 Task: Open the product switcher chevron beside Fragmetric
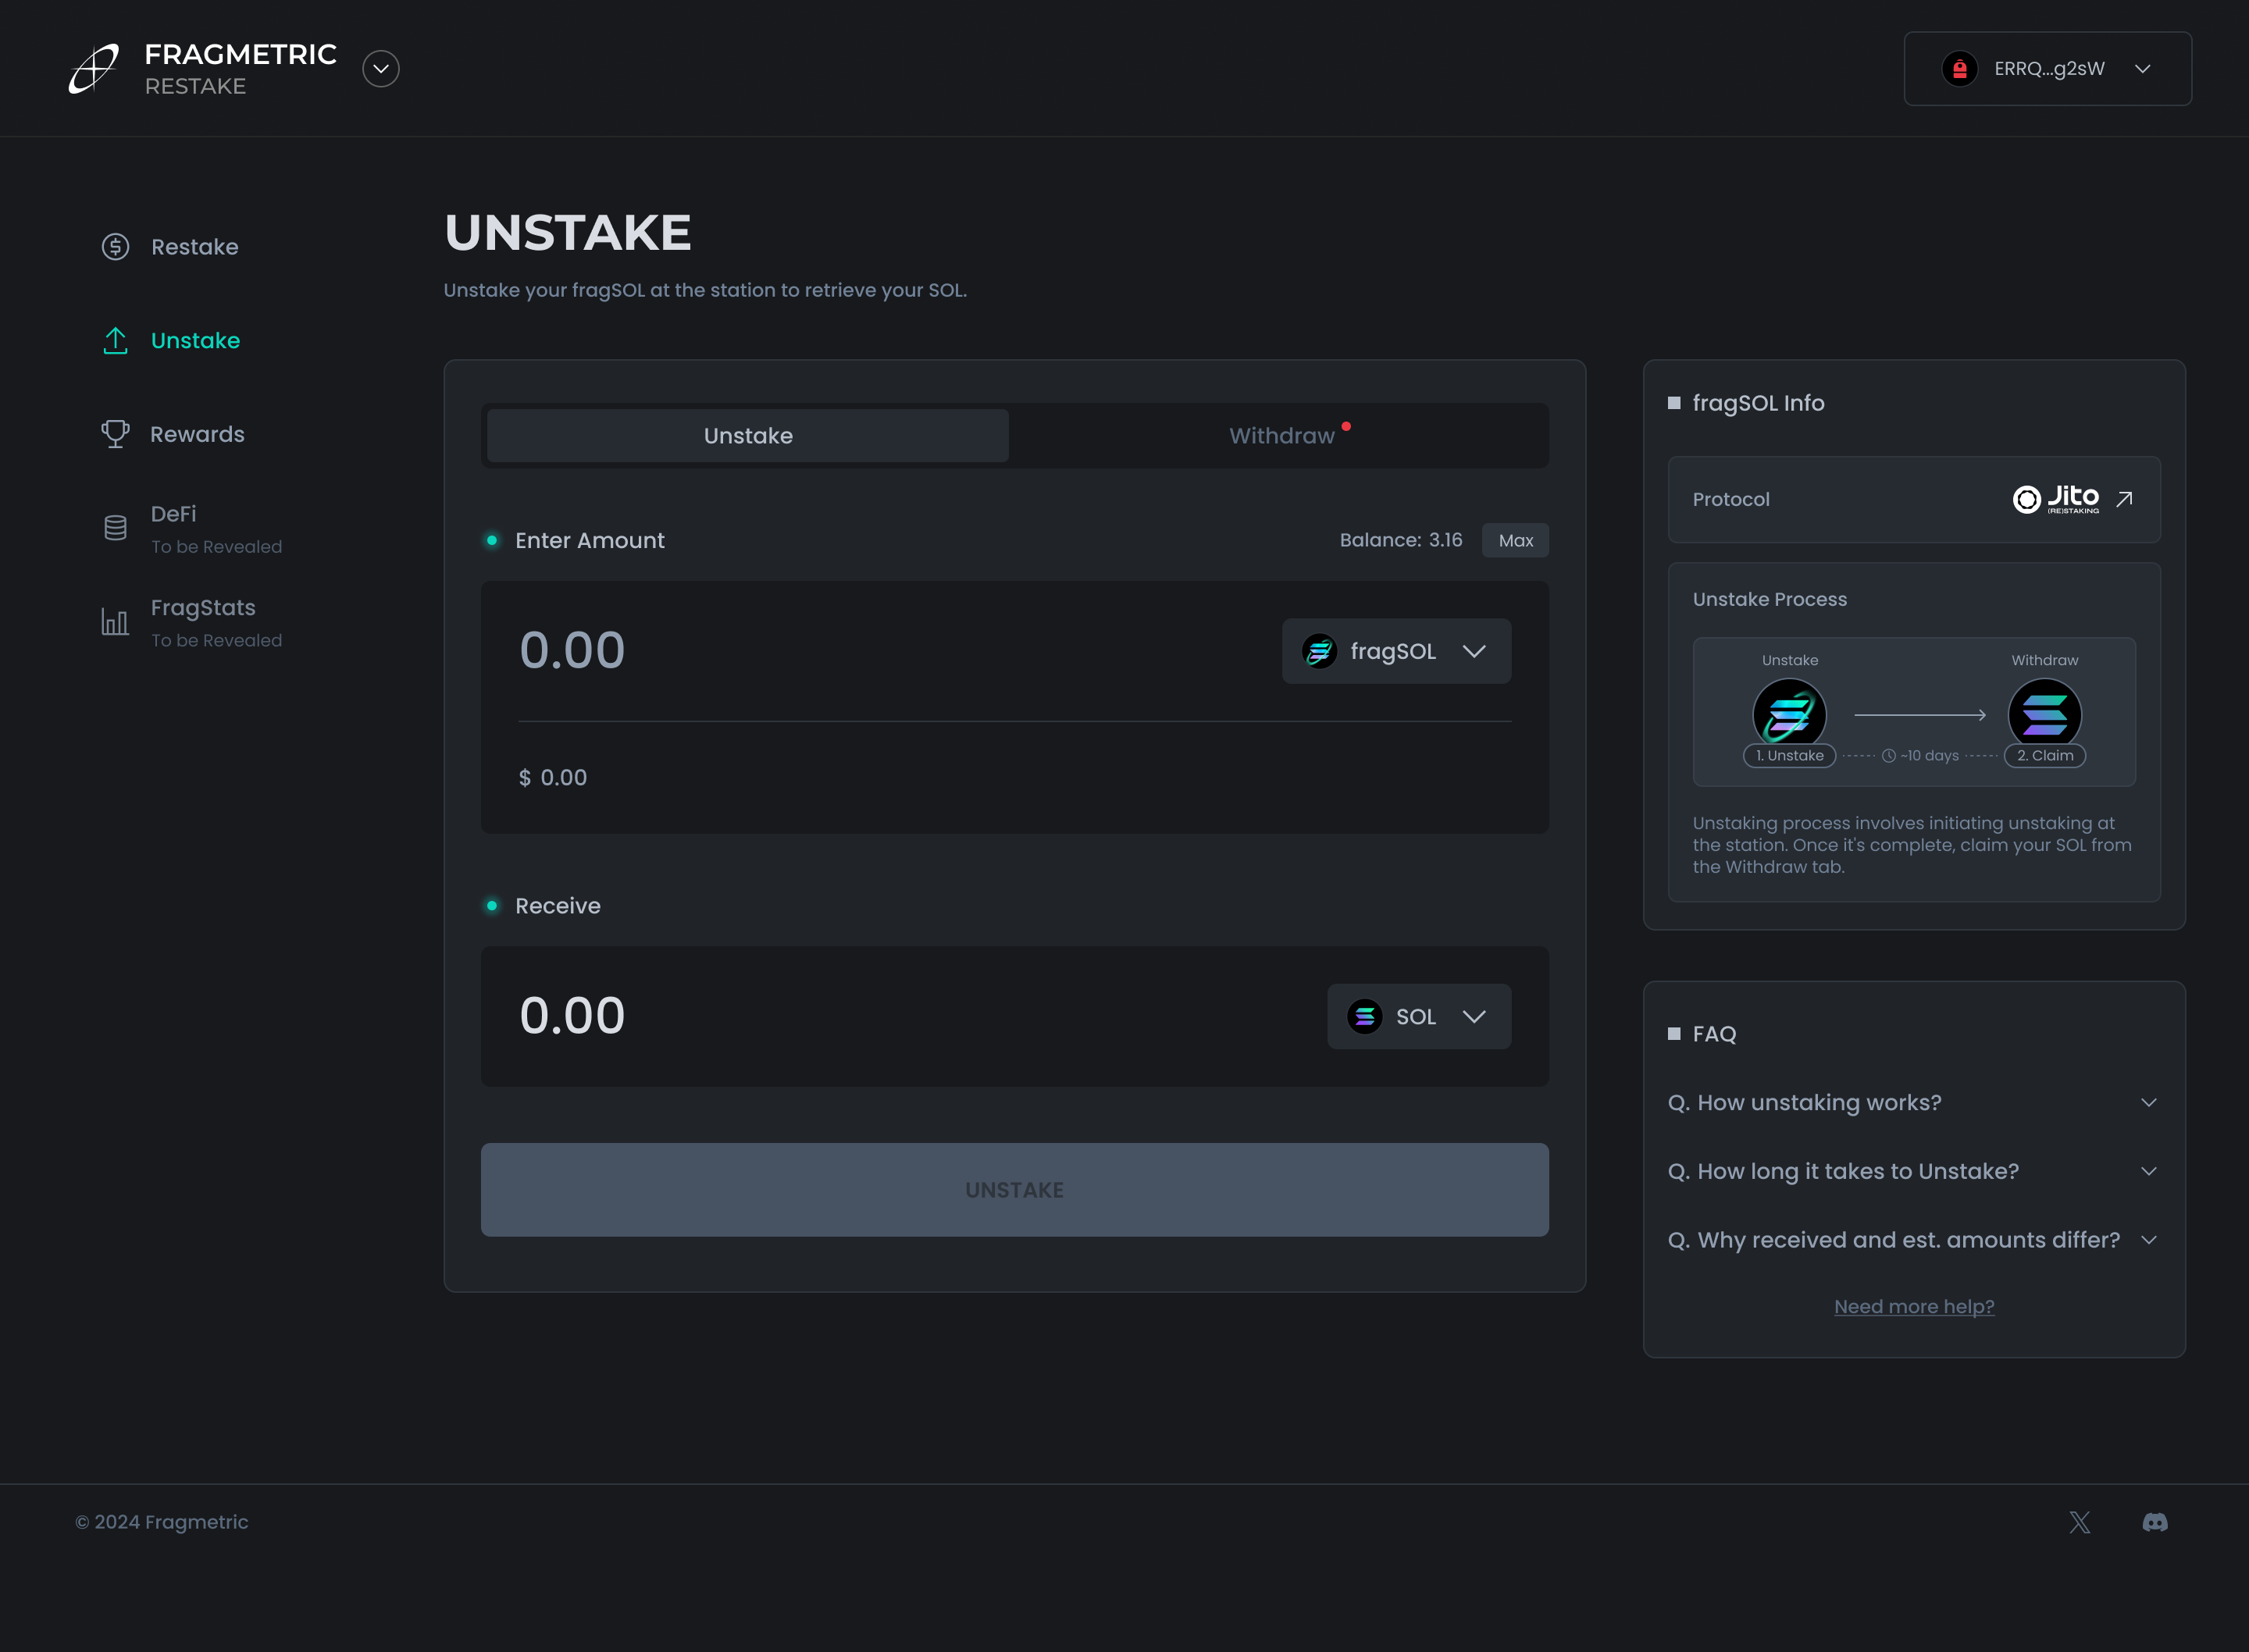click(381, 69)
